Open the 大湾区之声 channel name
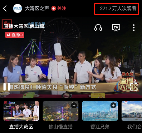The width and height of the screenshot is (142, 133). coord(37,9)
